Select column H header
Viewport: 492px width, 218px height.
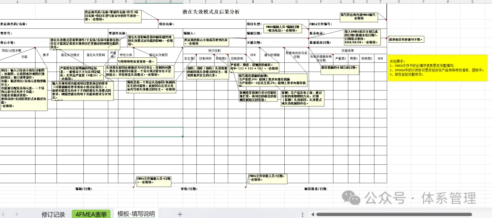[171, 1]
